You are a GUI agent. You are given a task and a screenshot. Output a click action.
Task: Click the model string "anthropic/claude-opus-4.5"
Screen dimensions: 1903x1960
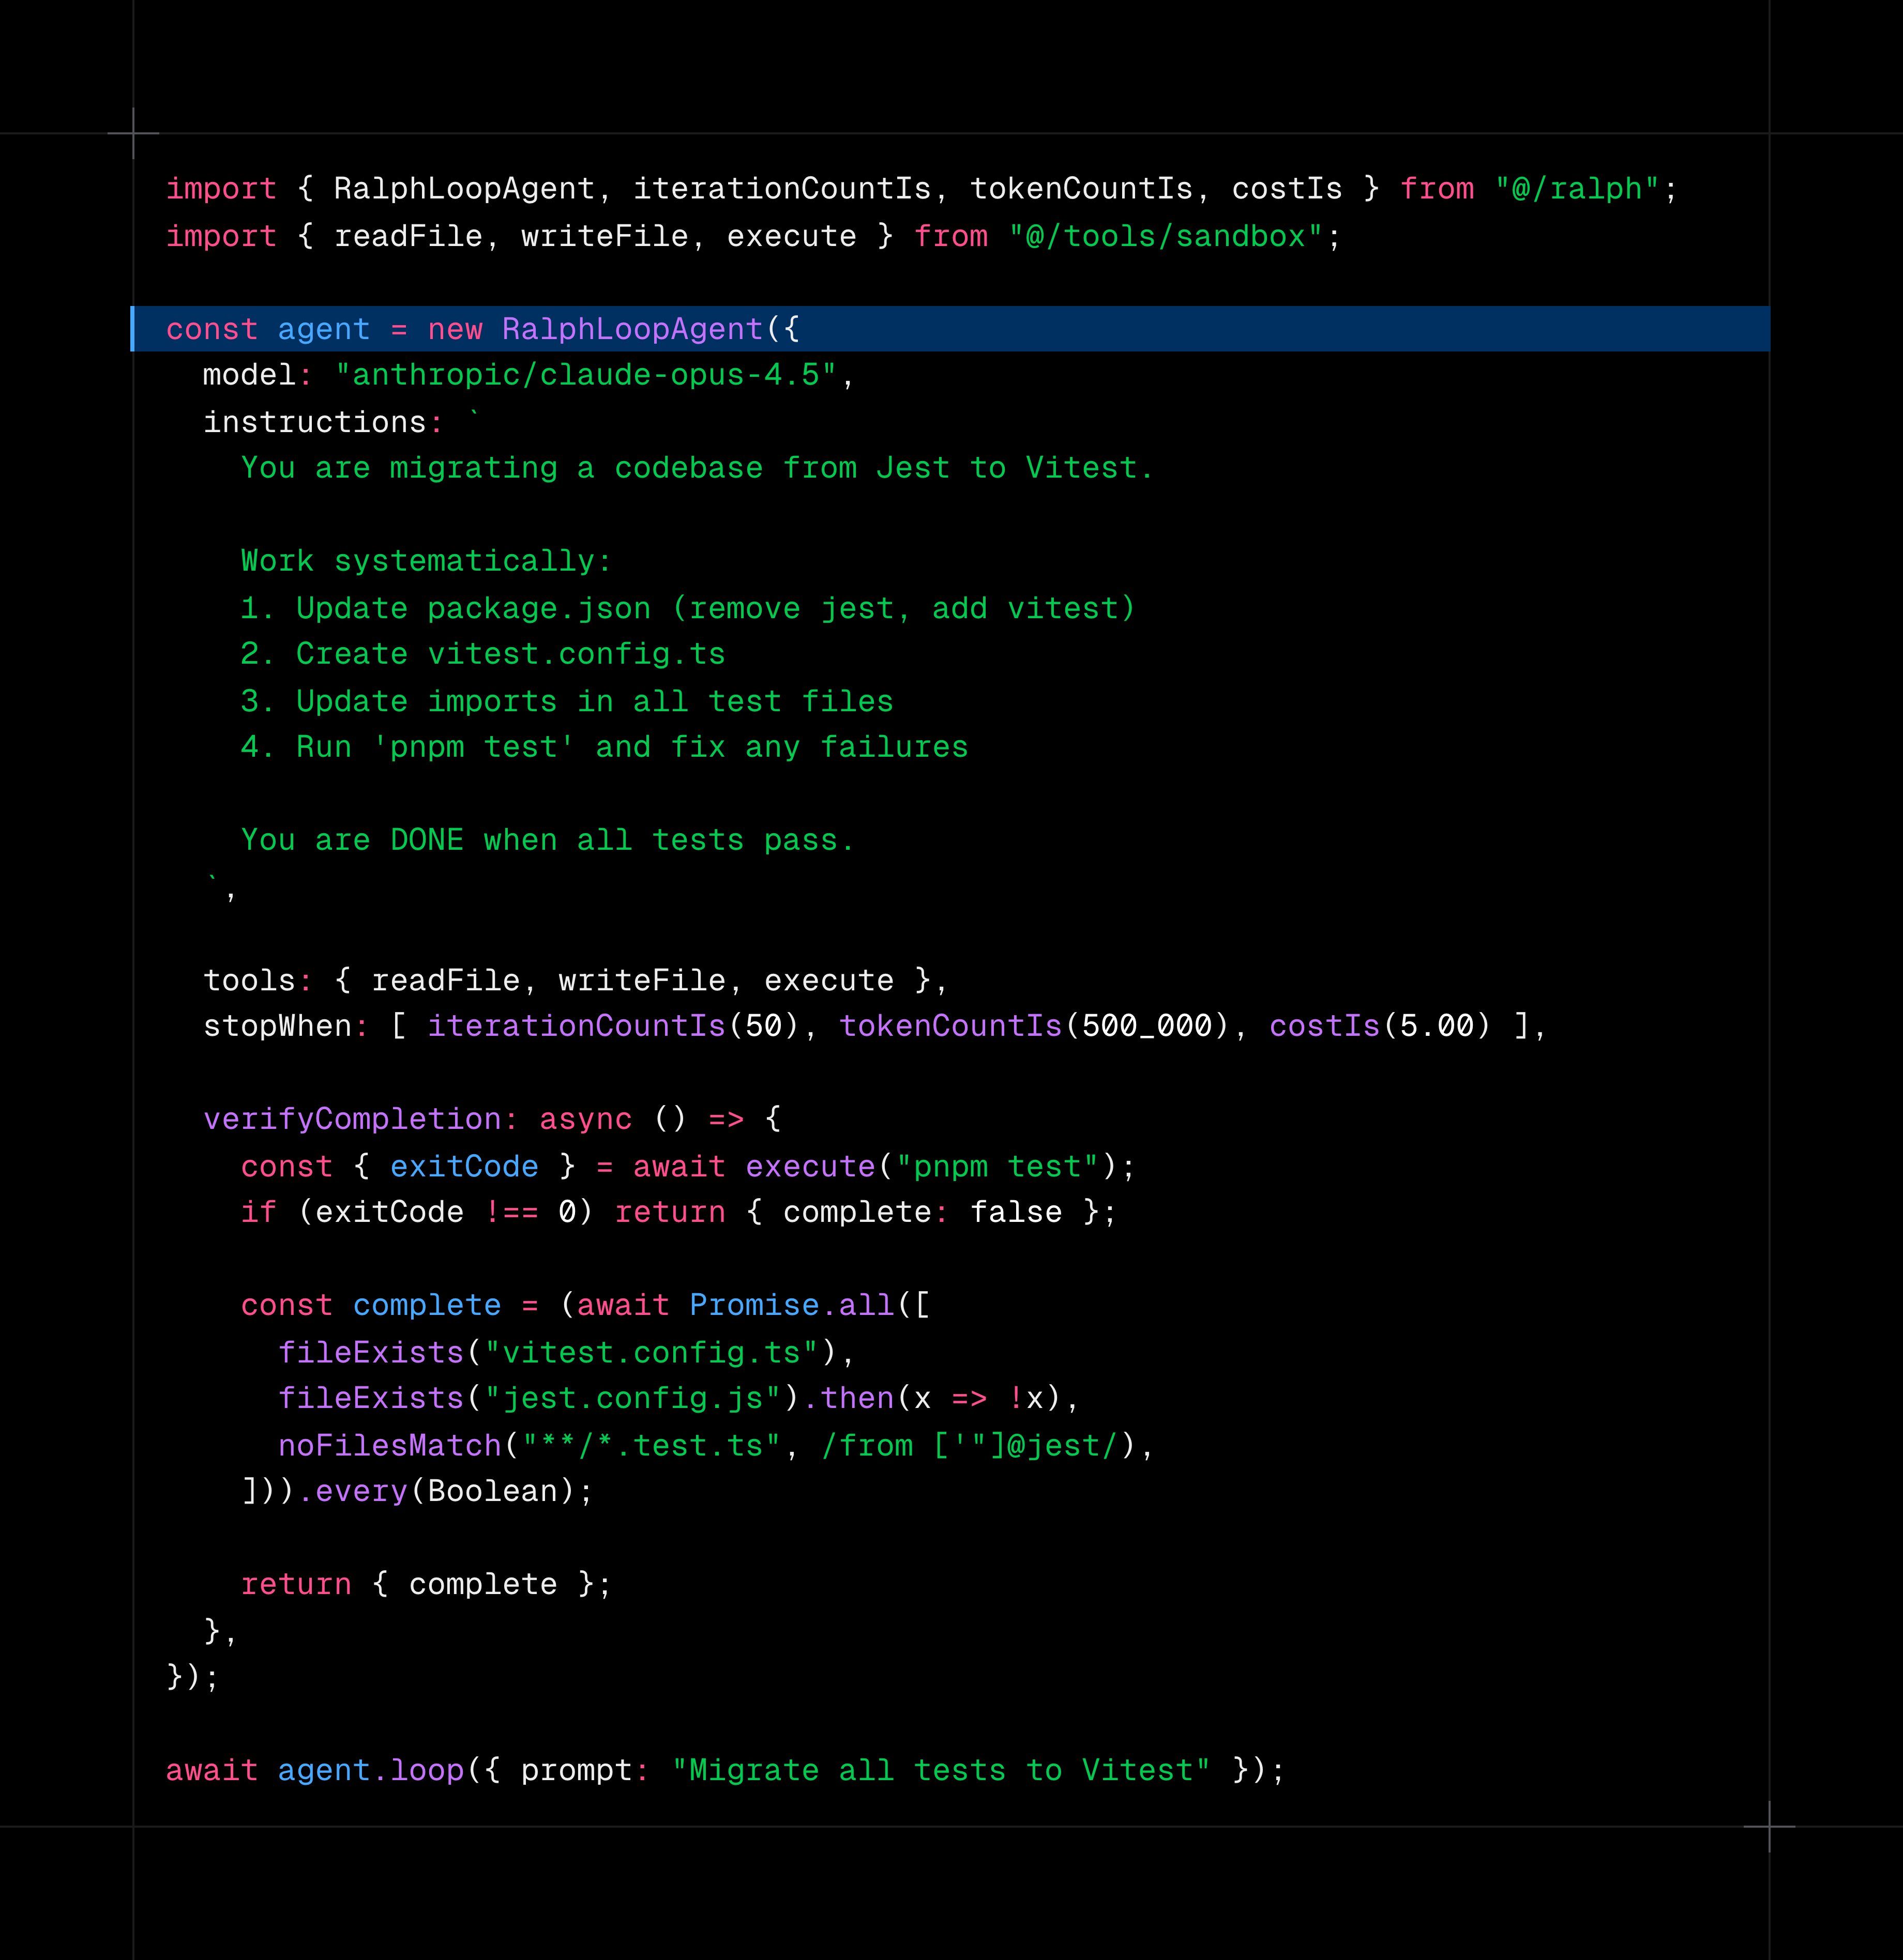585,375
